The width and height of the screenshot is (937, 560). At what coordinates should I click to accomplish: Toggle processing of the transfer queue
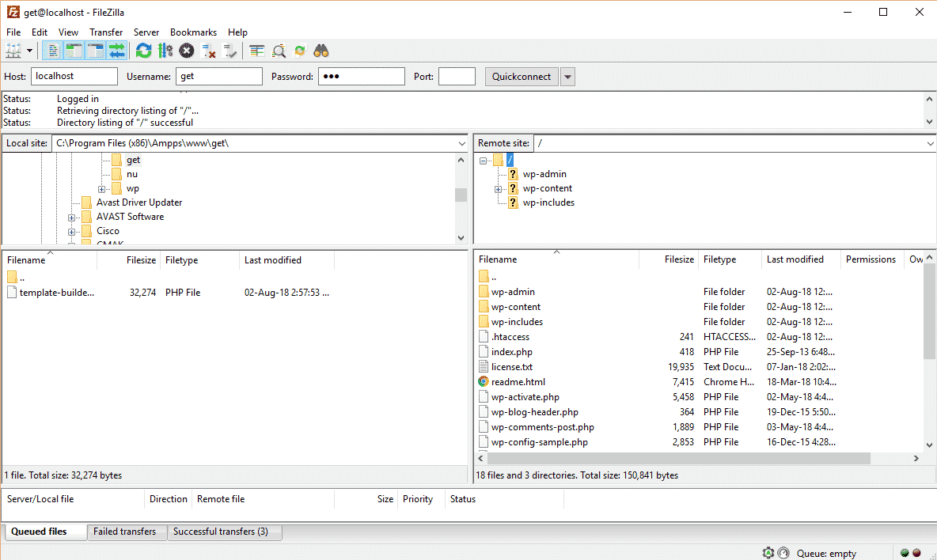click(165, 51)
